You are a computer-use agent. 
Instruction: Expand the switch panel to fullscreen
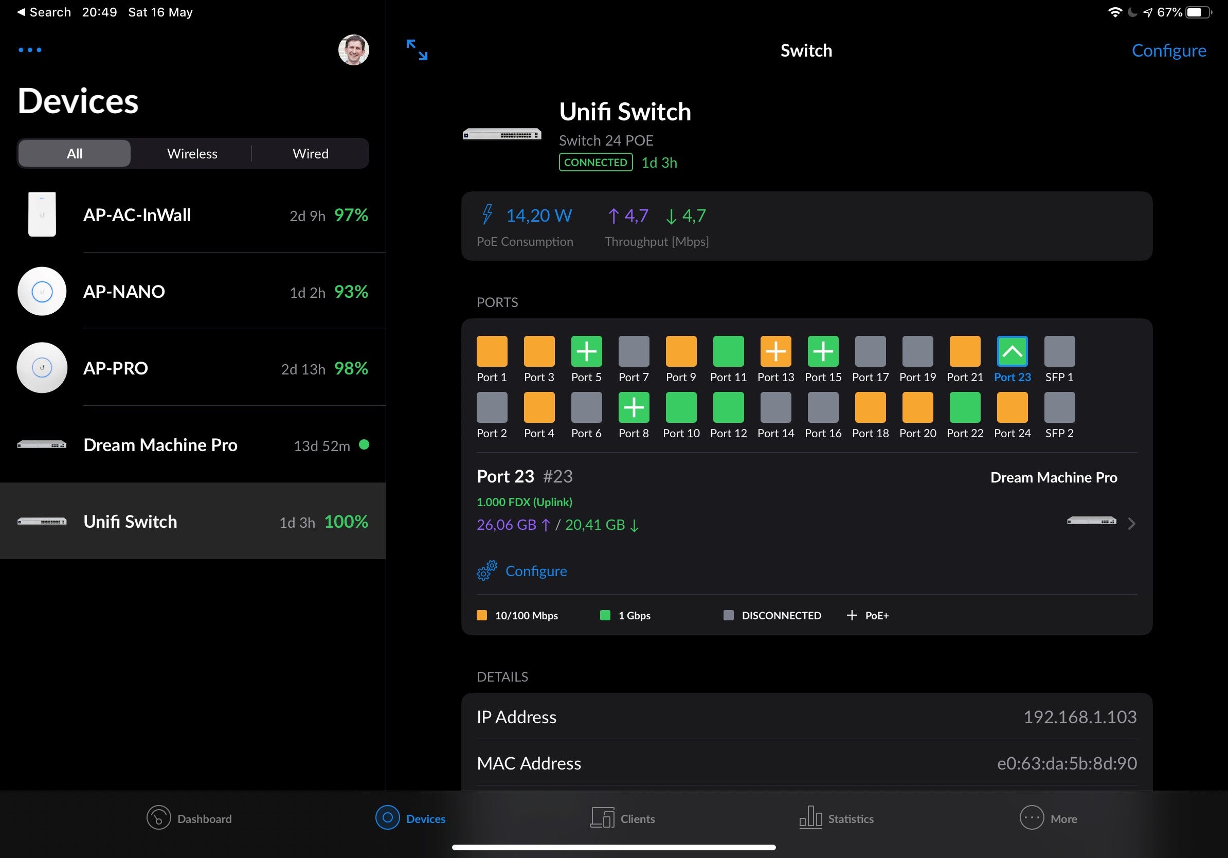tap(417, 50)
